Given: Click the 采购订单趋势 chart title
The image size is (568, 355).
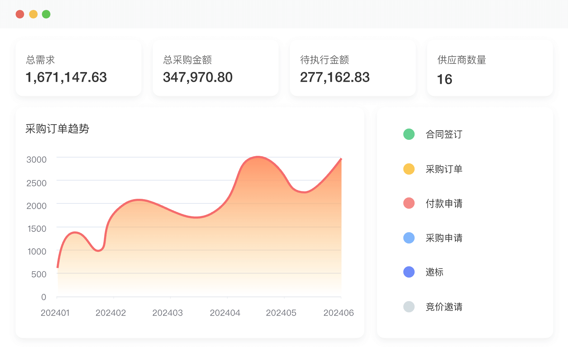Looking at the screenshot, I should (57, 129).
